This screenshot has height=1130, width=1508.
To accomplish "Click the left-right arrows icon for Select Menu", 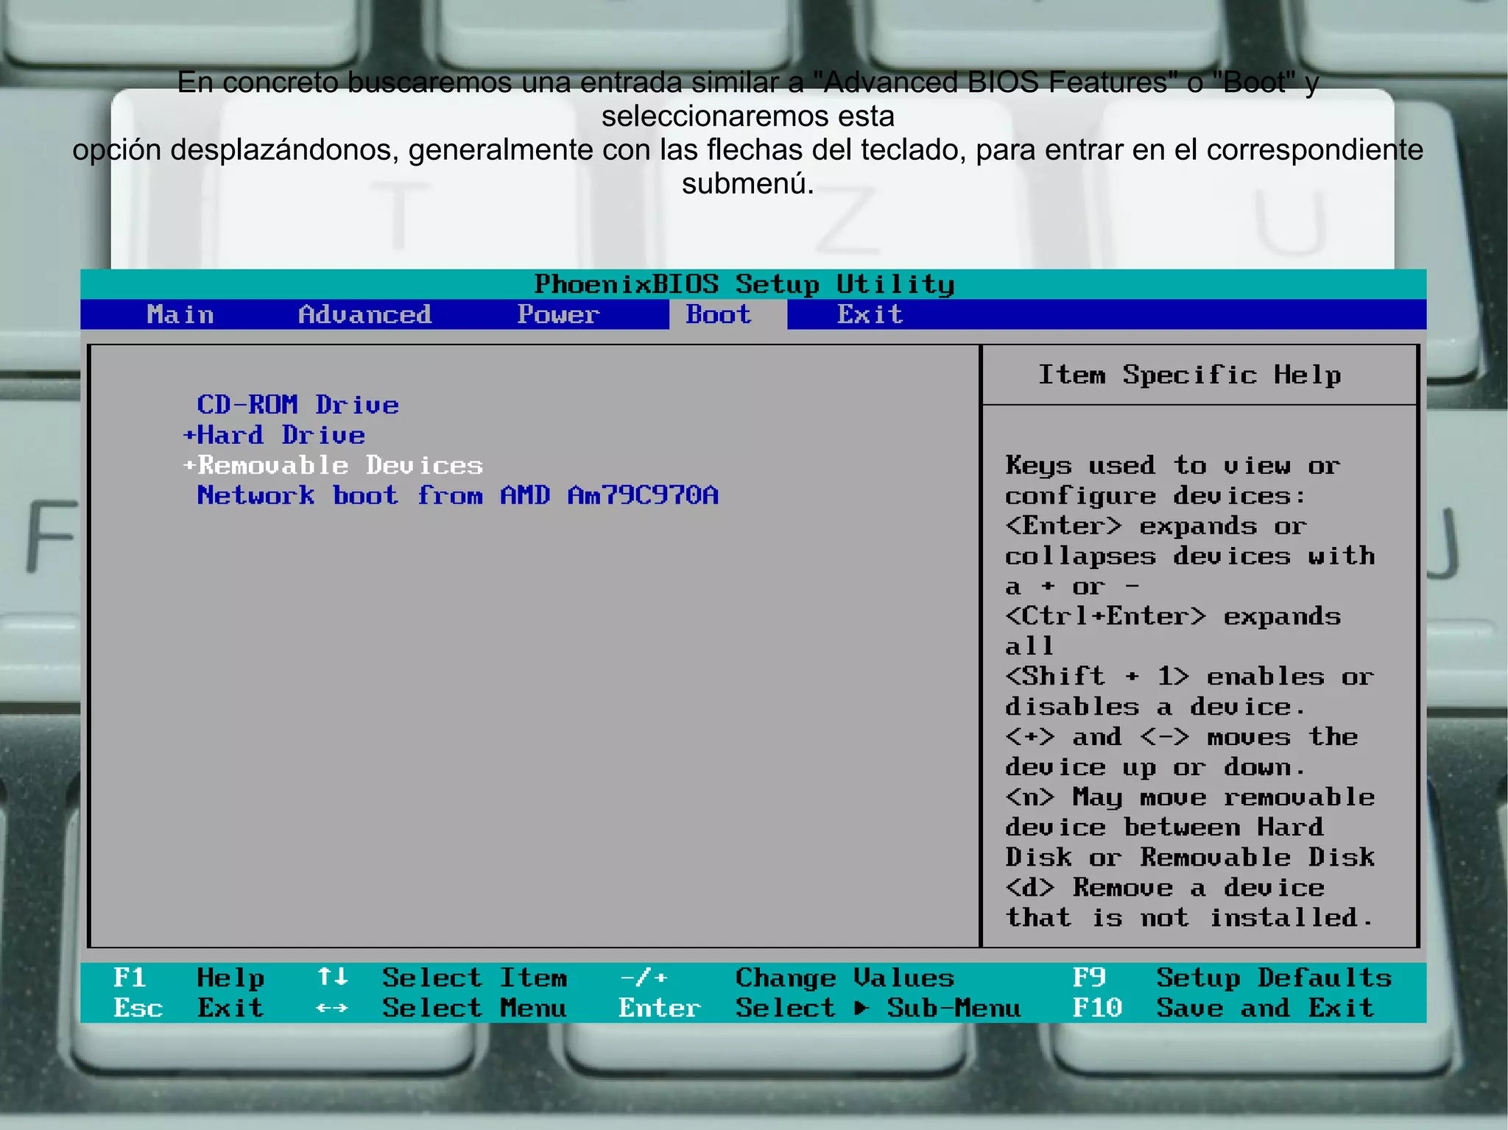I will (x=331, y=1008).
